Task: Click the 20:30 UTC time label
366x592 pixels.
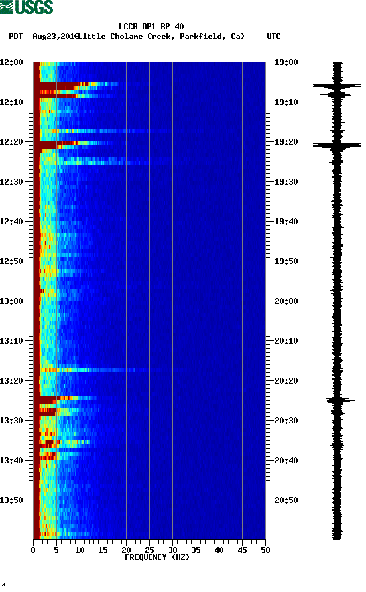Action: pyautogui.click(x=286, y=421)
